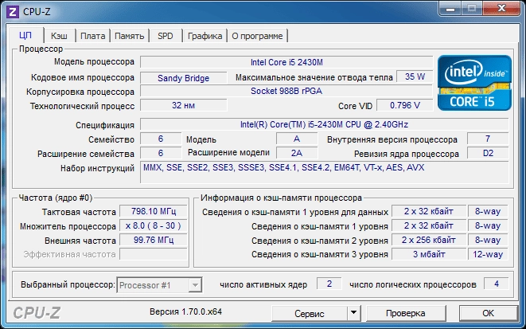This screenshot has height=329, width=526.
Task: Select the core revision value D2
Action: [x=488, y=153]
